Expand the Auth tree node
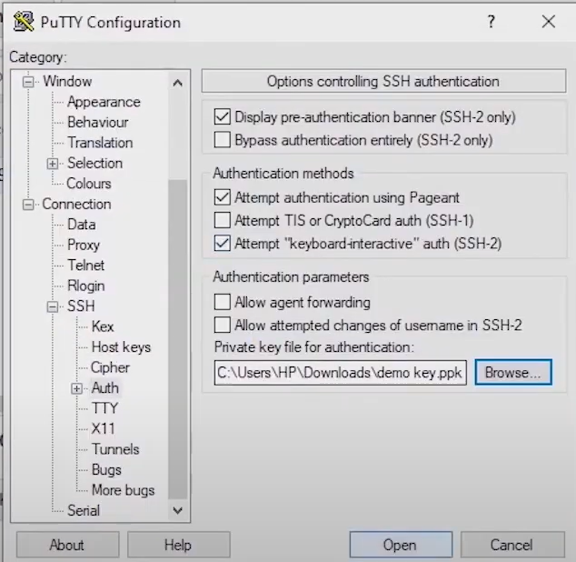576x562 pixels. (x=77, y=388)
